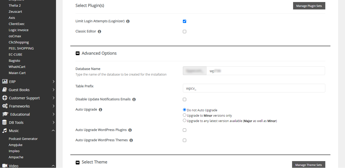Click the Manage Plugin Sets button
Image resolution: width=345 pixels, height=168 pixels.
[309, 6]
